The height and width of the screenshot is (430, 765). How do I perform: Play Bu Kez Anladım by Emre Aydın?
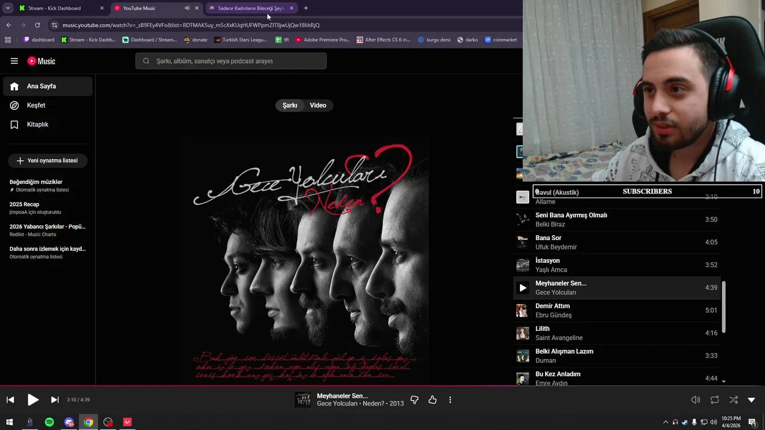617,377
